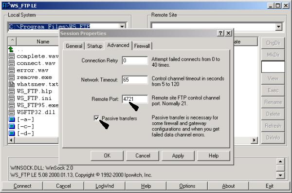Switch to the General tab
The image size is (292, 193).
(74, 46)
